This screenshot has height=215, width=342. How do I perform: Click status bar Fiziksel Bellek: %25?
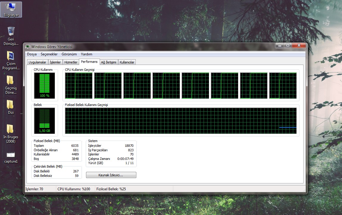coord(111,189)
